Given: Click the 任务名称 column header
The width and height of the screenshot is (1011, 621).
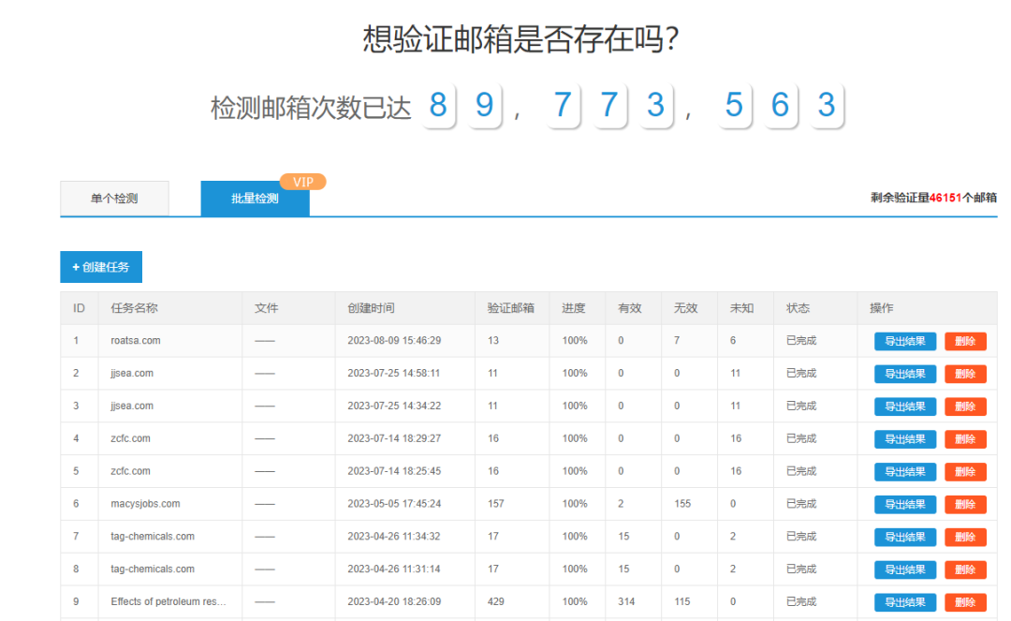Looking at the screenshot, I should point(134,308).
